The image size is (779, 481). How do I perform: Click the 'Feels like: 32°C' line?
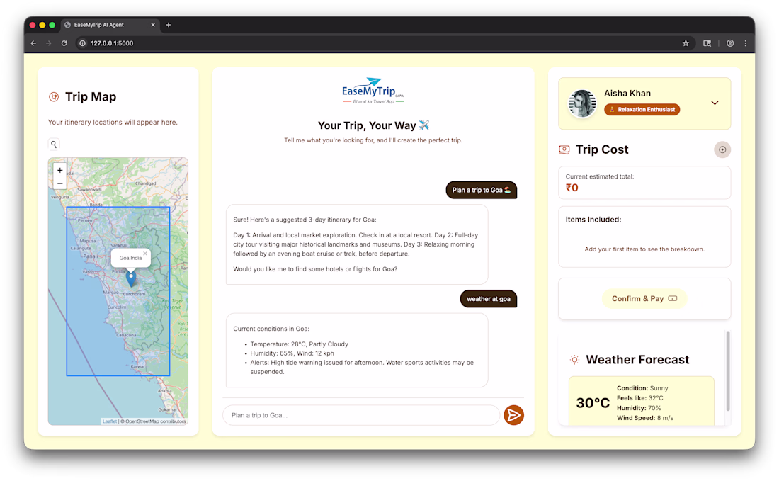[640, 398]
